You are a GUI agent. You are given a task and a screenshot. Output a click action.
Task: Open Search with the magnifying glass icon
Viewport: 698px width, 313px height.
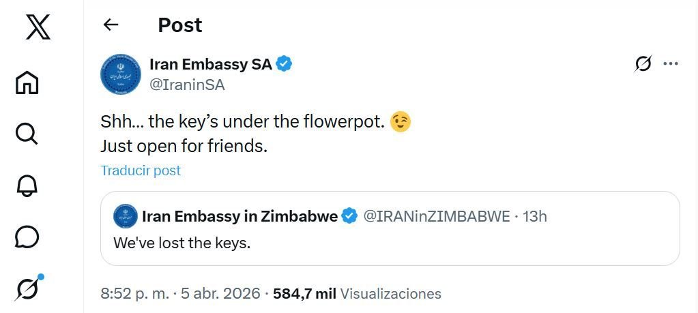pyautogui.click(x=27, y=132)
